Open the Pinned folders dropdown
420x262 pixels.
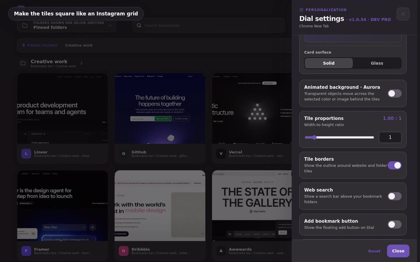click(x=66, y=25)
